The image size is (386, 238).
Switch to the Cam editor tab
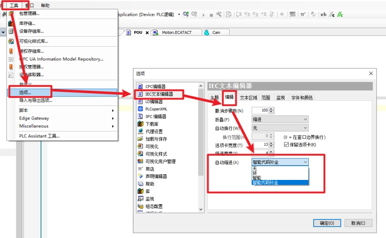click(216, 32)
